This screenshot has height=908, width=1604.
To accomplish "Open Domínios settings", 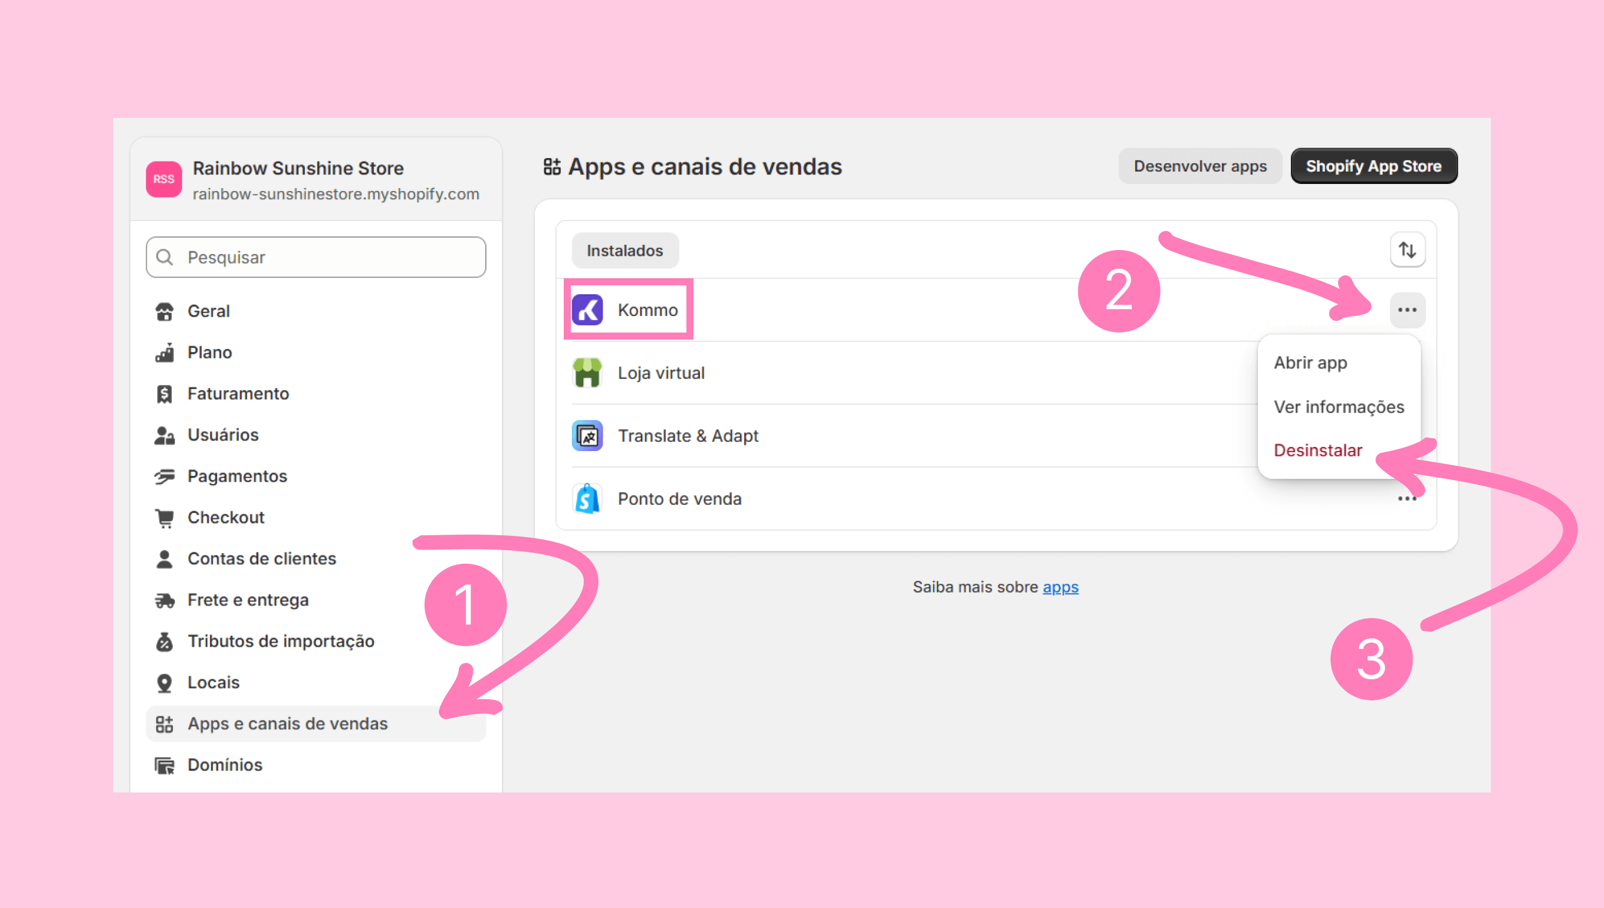I will point(315,765).
